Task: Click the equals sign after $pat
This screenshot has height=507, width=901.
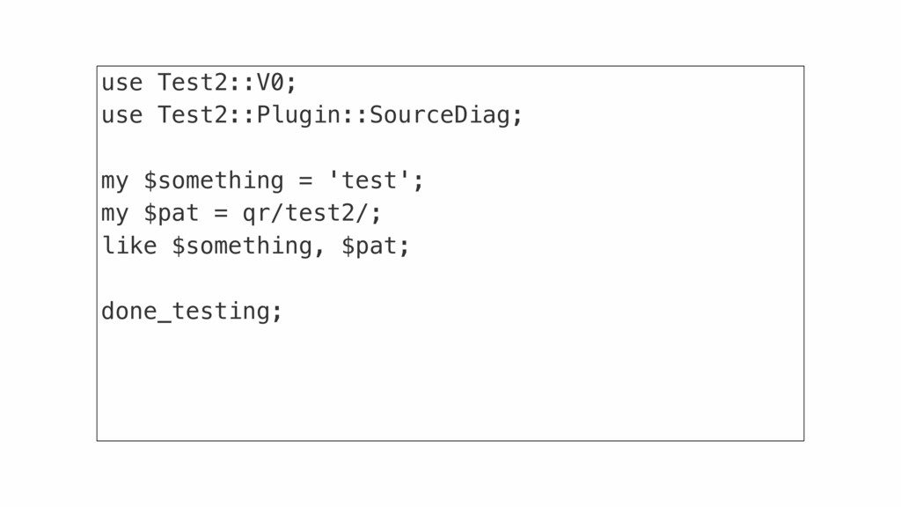Action: click(221, 214)
